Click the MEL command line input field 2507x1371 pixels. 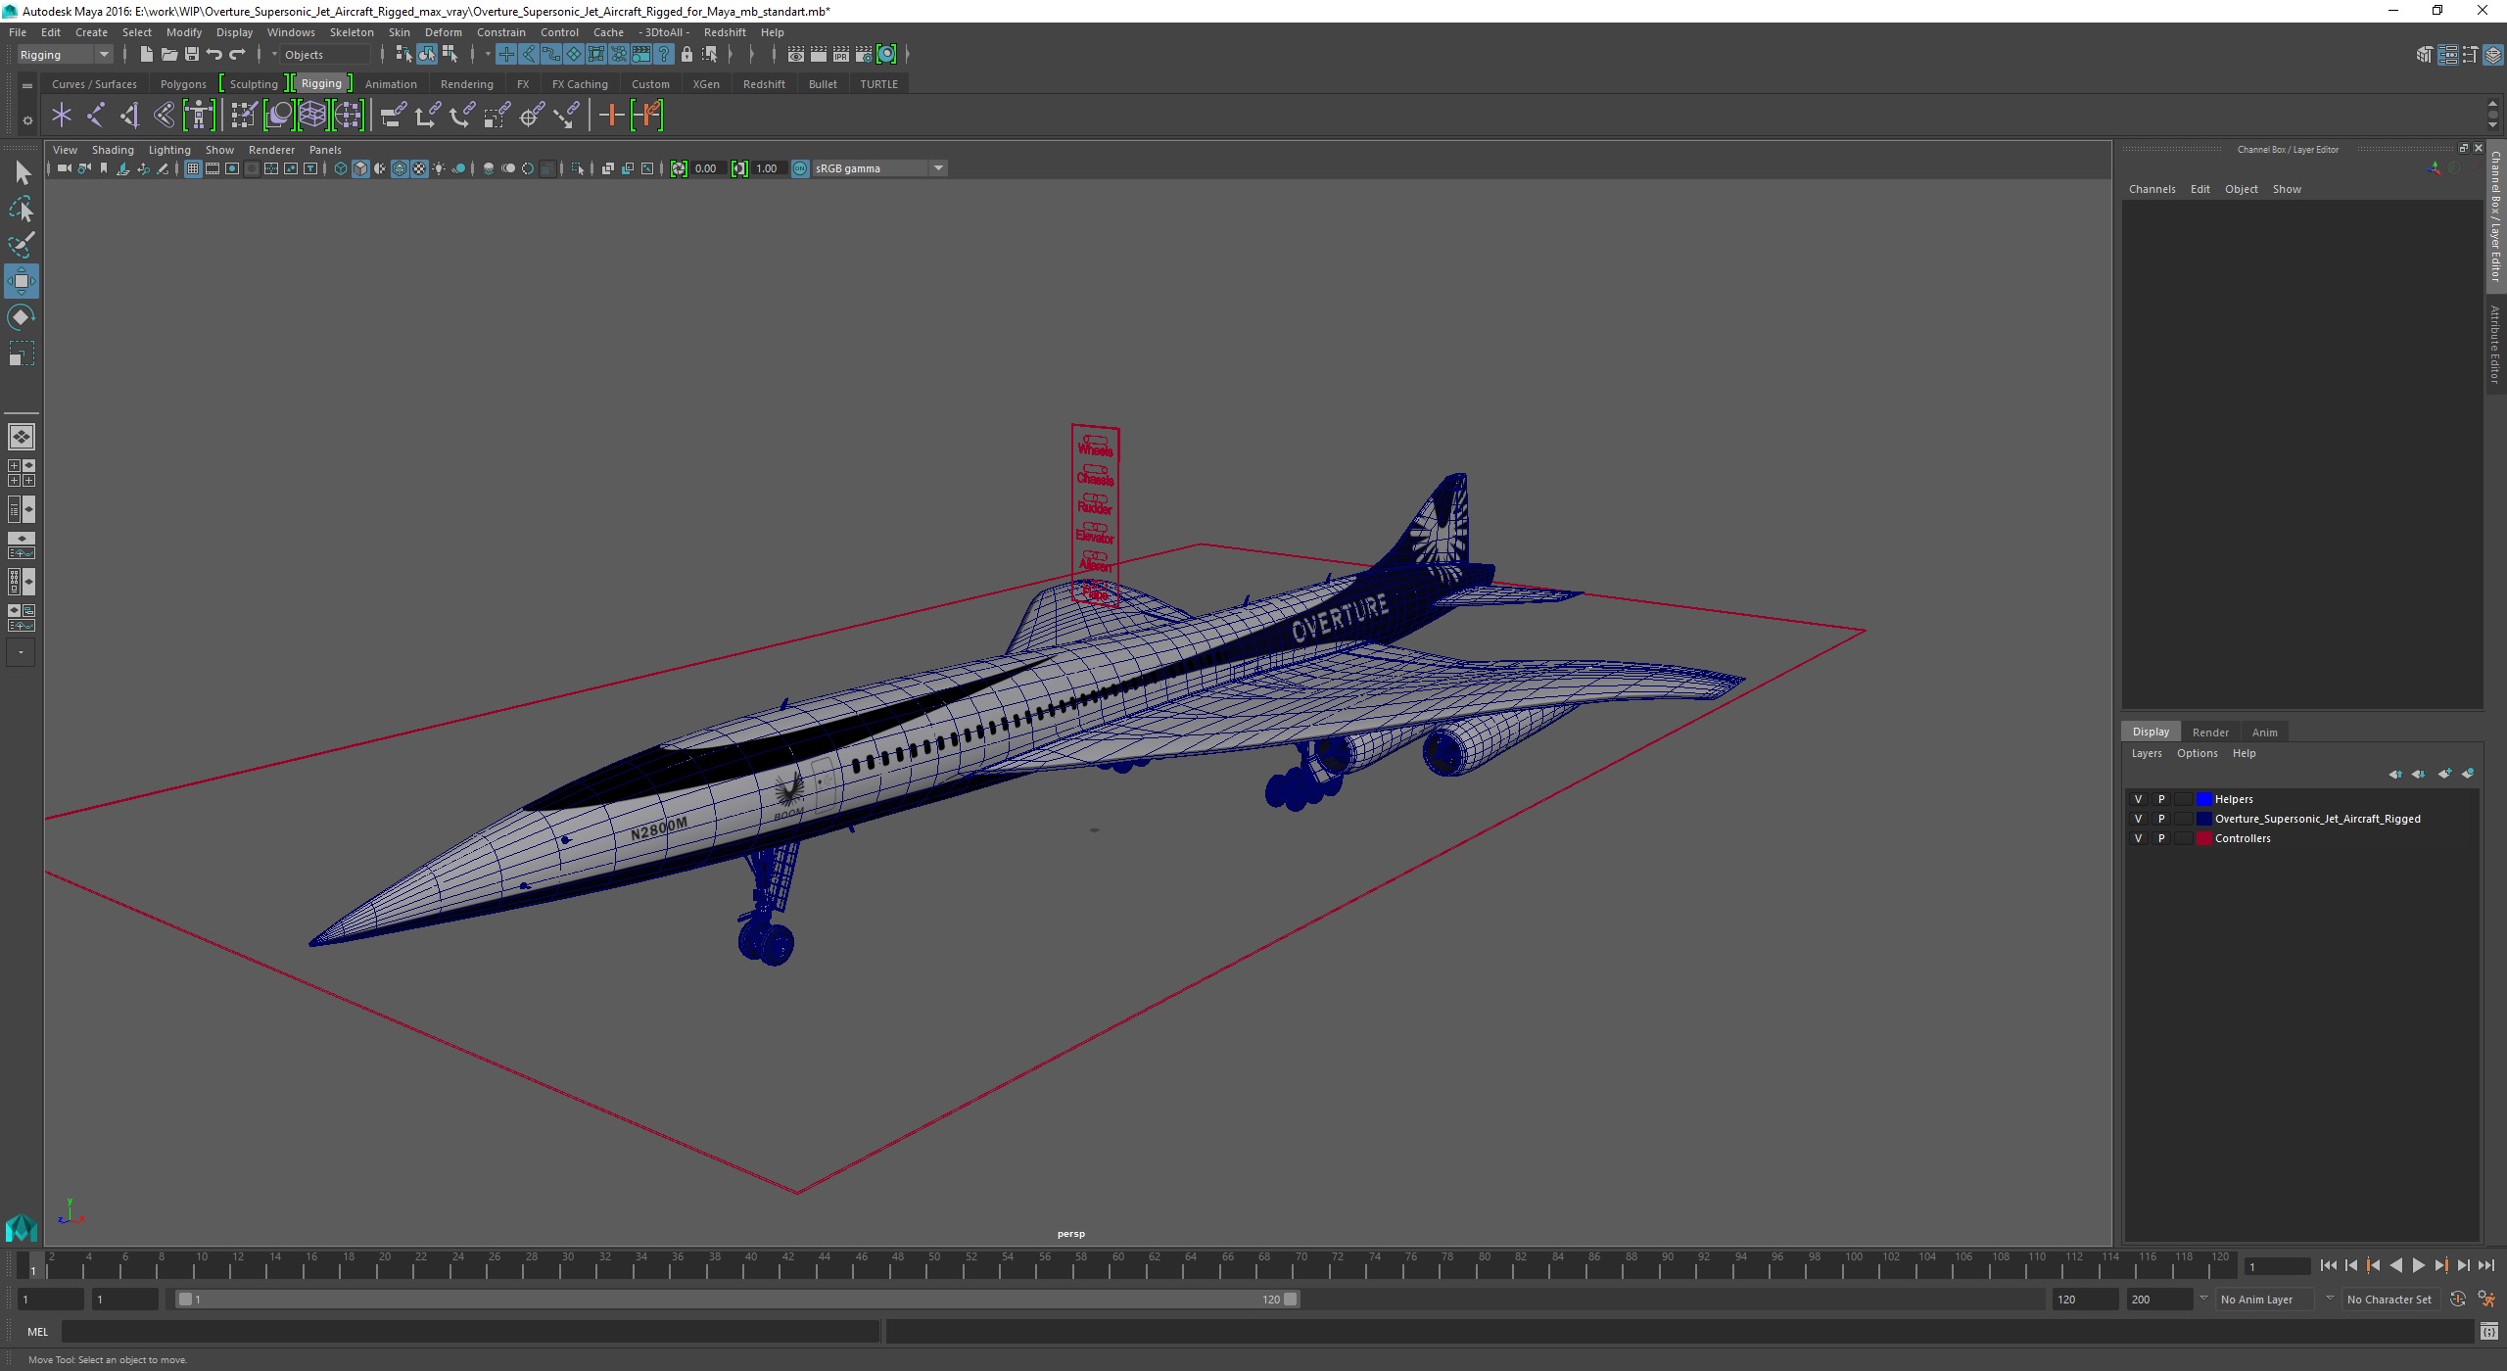point(470,1331)
